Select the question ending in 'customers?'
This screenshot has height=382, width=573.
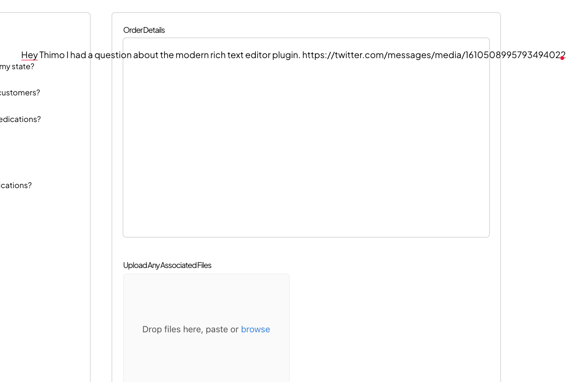20,92
